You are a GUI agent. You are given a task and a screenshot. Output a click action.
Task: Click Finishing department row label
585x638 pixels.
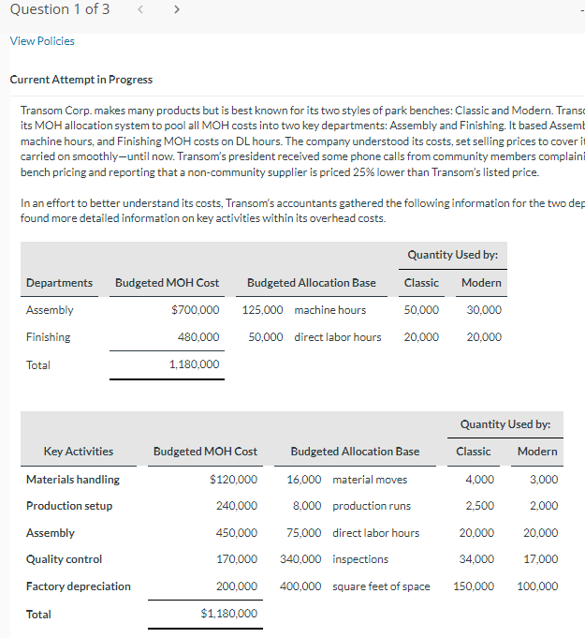coord(48,337)
